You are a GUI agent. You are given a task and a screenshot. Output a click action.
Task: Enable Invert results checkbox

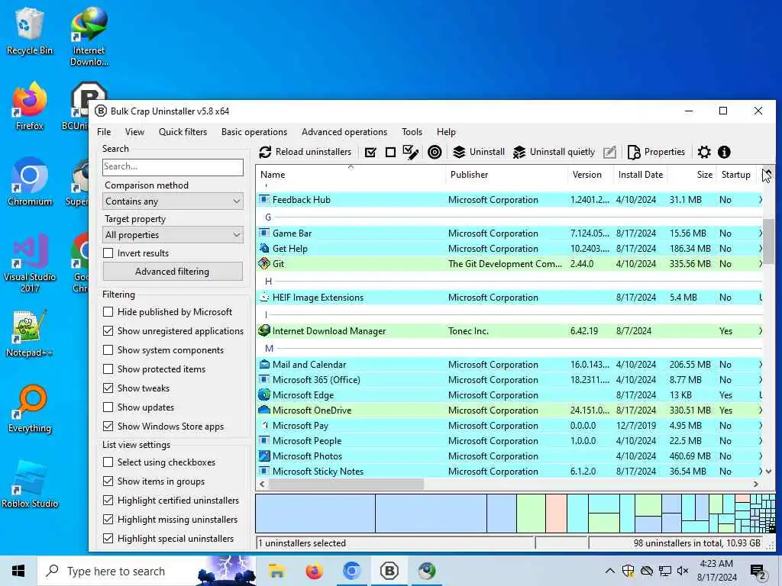point(108,253)
